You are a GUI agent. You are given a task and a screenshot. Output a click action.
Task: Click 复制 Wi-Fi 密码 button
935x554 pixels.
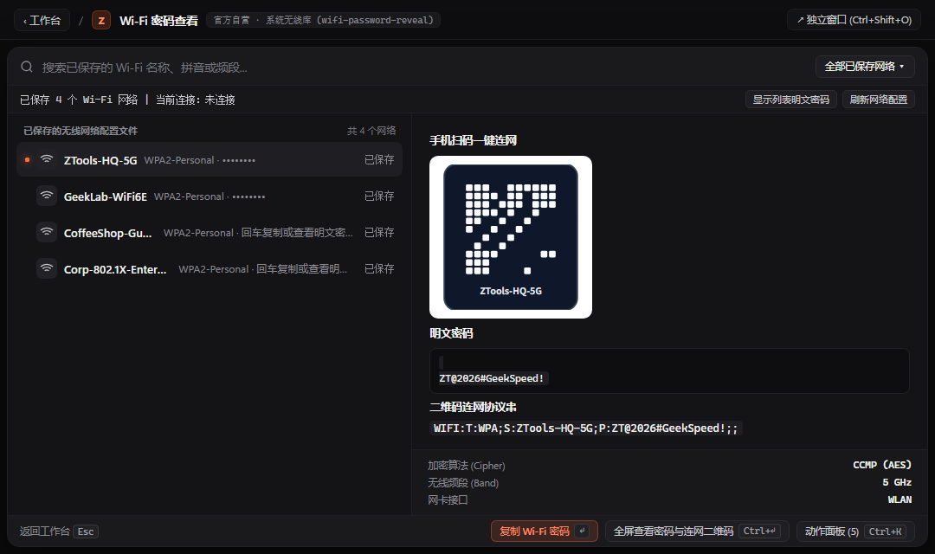[x=544, y=531]
